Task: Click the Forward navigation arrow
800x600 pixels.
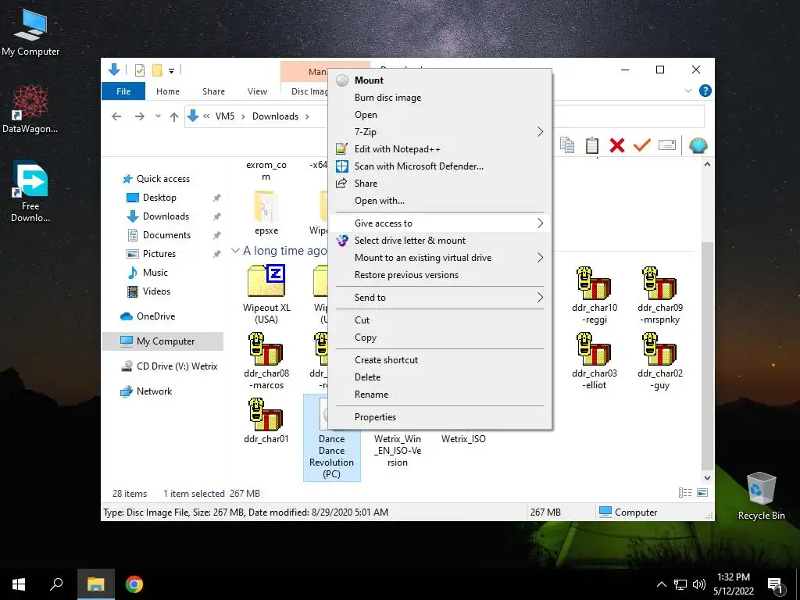Action: (139, 116)
